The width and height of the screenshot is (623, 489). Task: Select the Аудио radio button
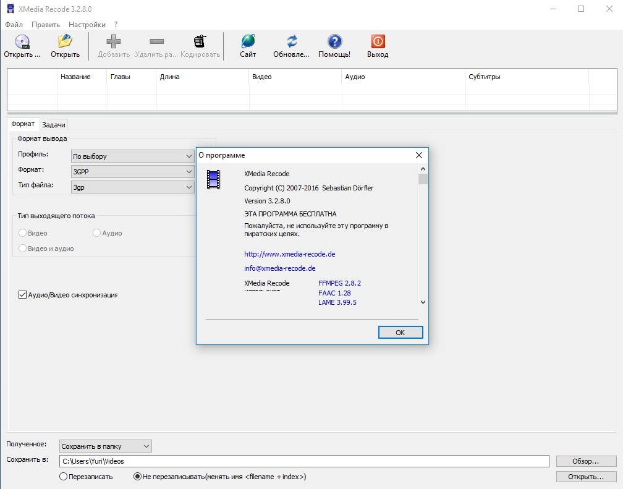point(96,232)
